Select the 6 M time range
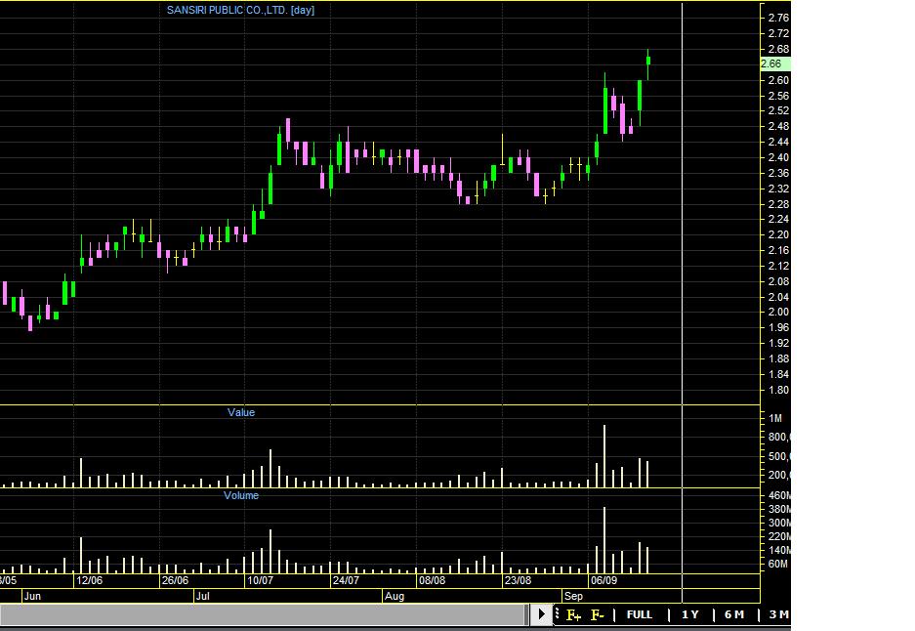 point(734,614)
